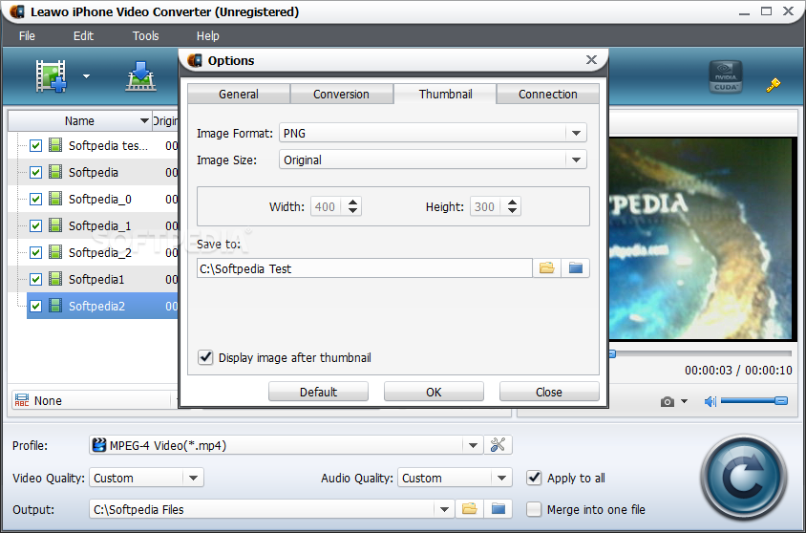Click the snapshot camera icon
This screenshot has height=533, width=806.
pyautogui.click(x=668, y=401)
